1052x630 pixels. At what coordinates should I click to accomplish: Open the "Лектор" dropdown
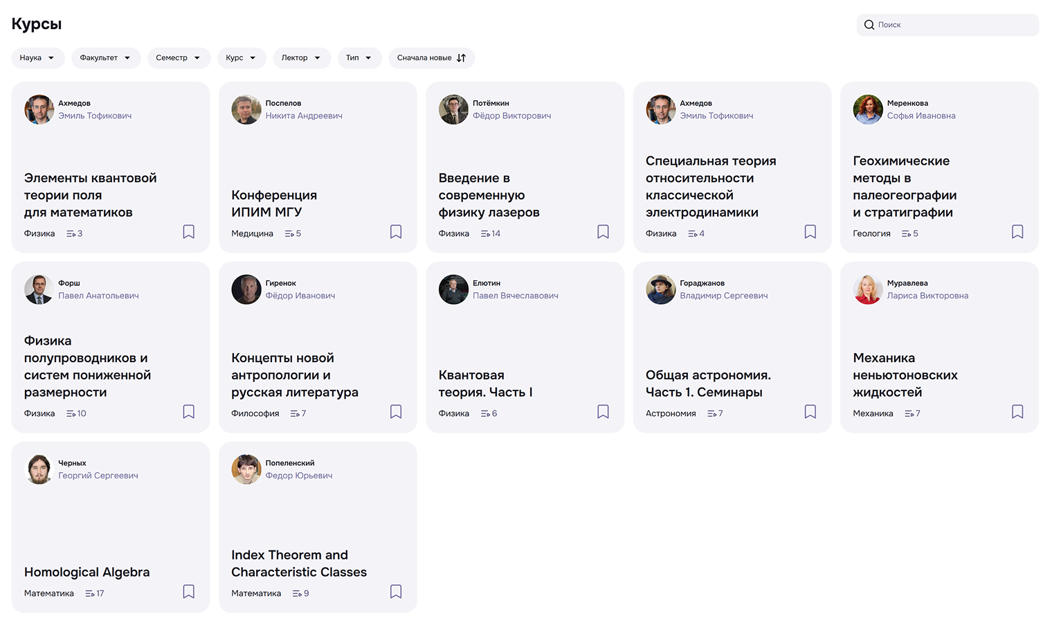click(x=302, y=58)
